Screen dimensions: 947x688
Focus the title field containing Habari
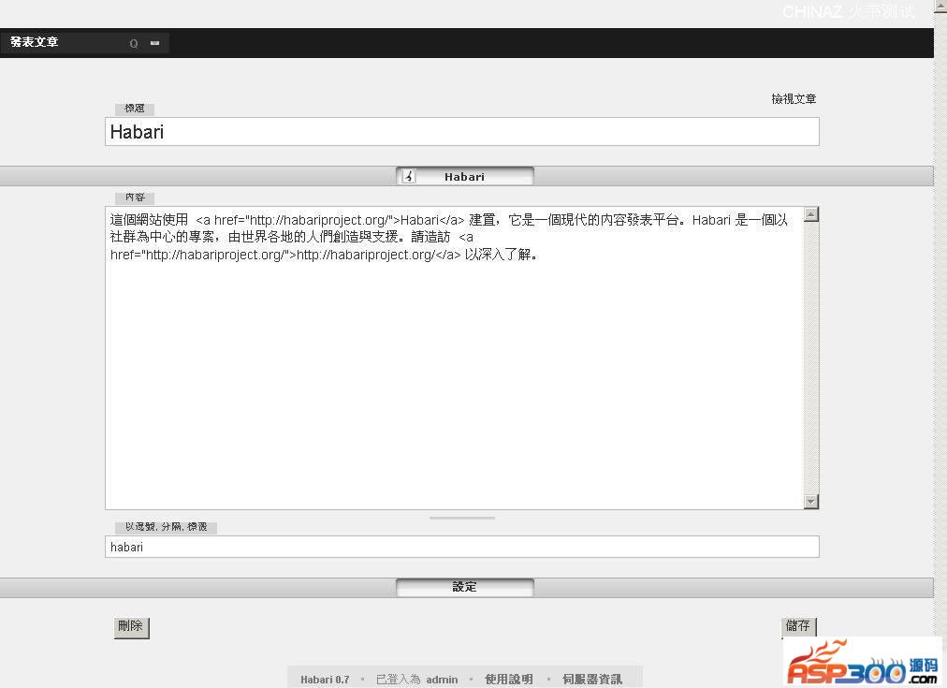pyautogui.click(x=462, y=132)
